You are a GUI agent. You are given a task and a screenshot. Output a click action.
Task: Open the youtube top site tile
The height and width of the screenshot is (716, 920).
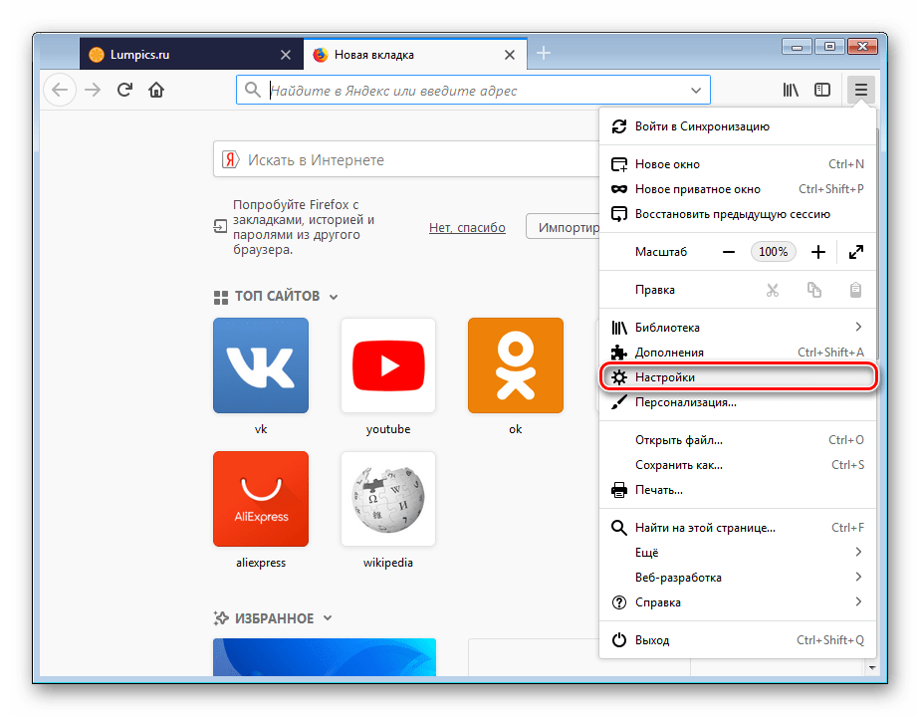click(387, 365)
